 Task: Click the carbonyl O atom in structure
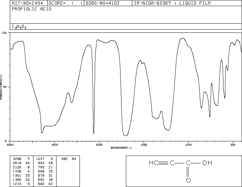click(x=188, y=180)
